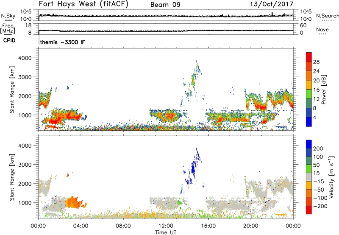Click '3000' tick on the velocity panel

coord(25,165)
